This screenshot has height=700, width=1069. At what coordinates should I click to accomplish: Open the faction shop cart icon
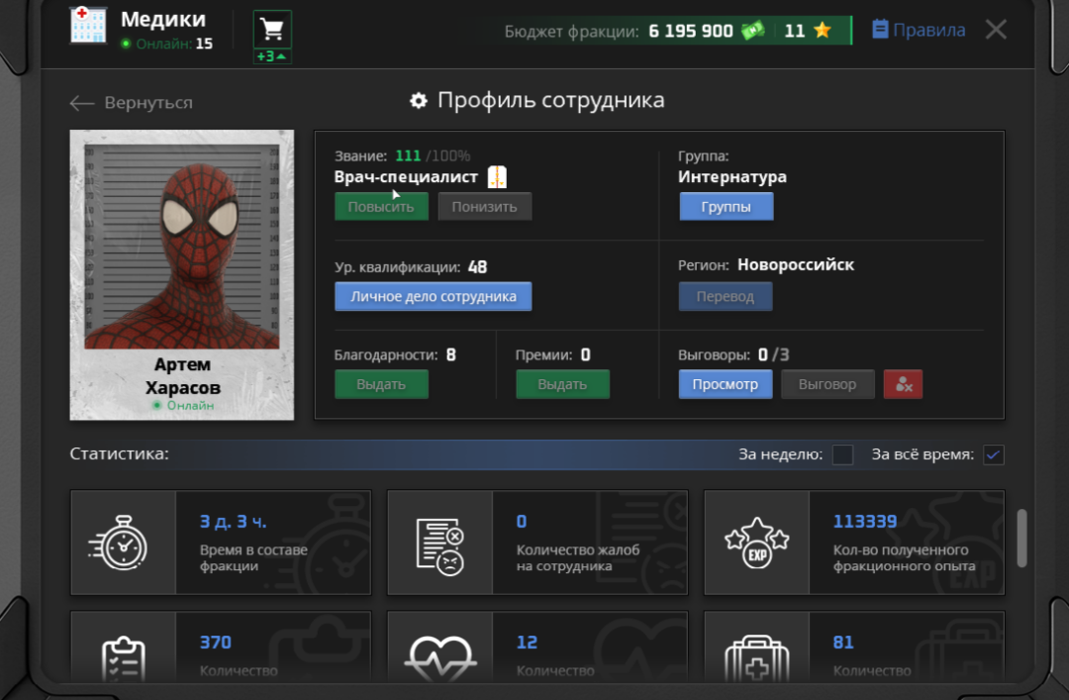pos(272,30)
